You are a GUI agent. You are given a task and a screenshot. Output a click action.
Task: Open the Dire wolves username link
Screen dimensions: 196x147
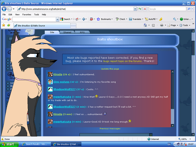(62, 82)
